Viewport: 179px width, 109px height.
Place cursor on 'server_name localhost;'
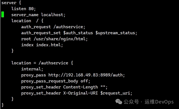tap(38, 15)
